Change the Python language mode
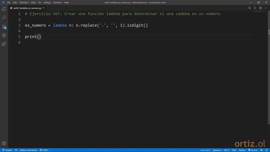This screenshot has height=152, width=270. click(242, 150)
